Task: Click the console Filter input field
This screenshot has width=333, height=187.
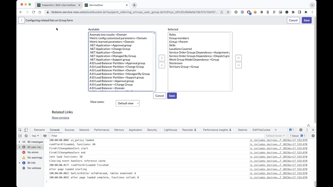Action: [157, 136]
